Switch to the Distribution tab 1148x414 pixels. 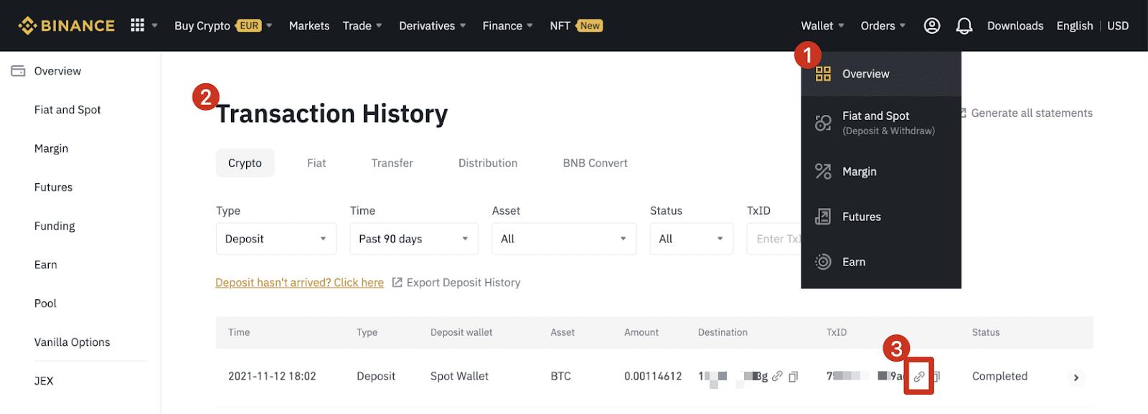(488, 163)
